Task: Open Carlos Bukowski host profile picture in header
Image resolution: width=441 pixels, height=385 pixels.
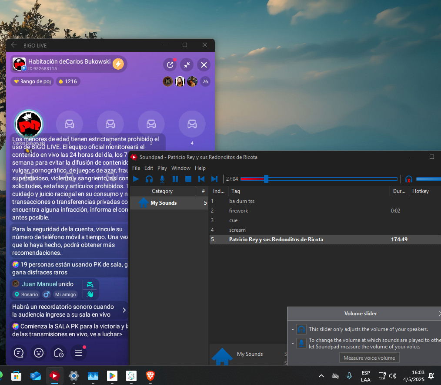Action: [x=20, y=64]
